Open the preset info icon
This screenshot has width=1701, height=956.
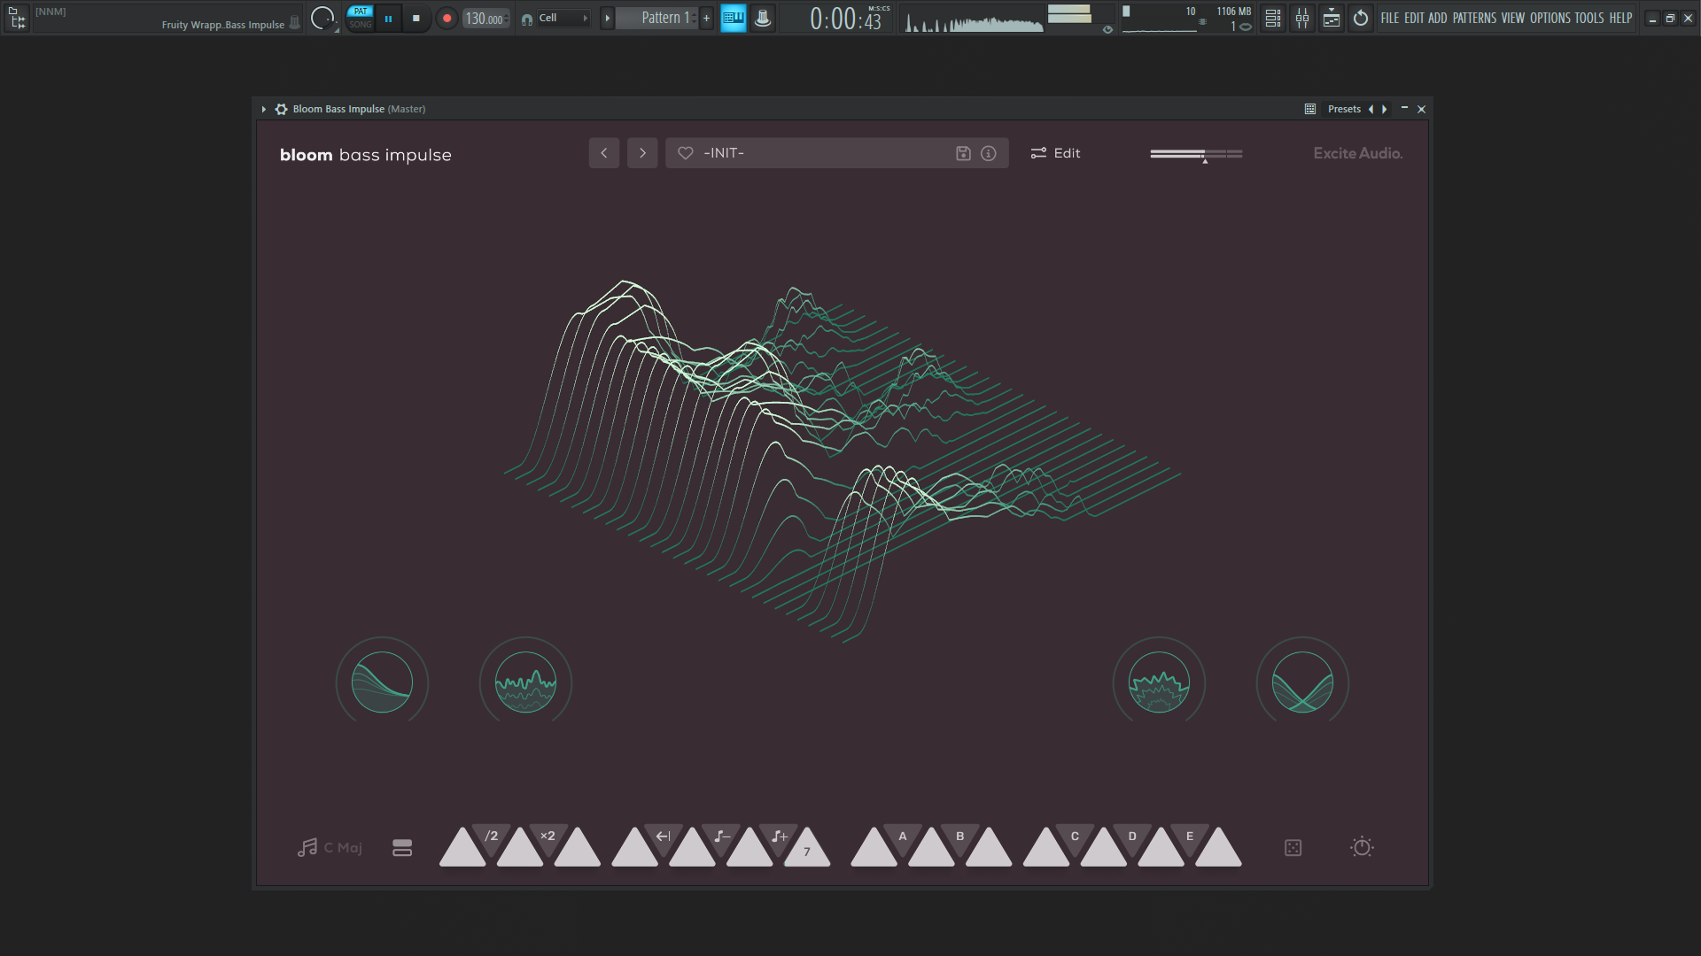pos(989,153)
